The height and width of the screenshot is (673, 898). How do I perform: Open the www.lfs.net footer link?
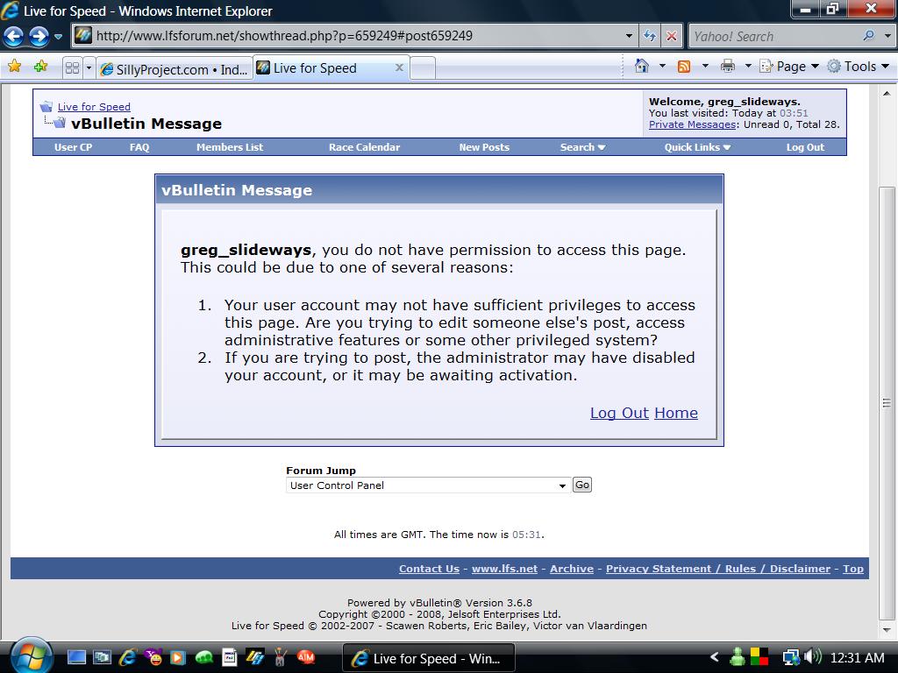click(504, 568)
